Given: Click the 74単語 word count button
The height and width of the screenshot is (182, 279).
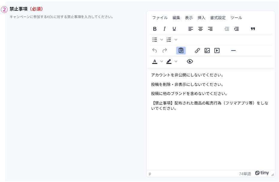Looking at the screenshot, I should coord(245,174).
